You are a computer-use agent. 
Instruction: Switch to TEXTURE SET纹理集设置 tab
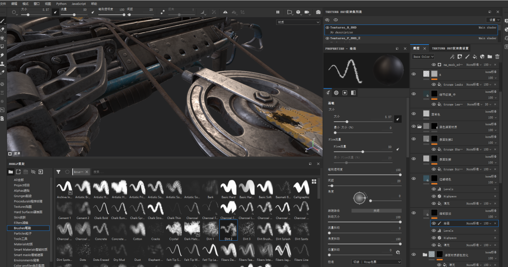click(x=450, y=49)
